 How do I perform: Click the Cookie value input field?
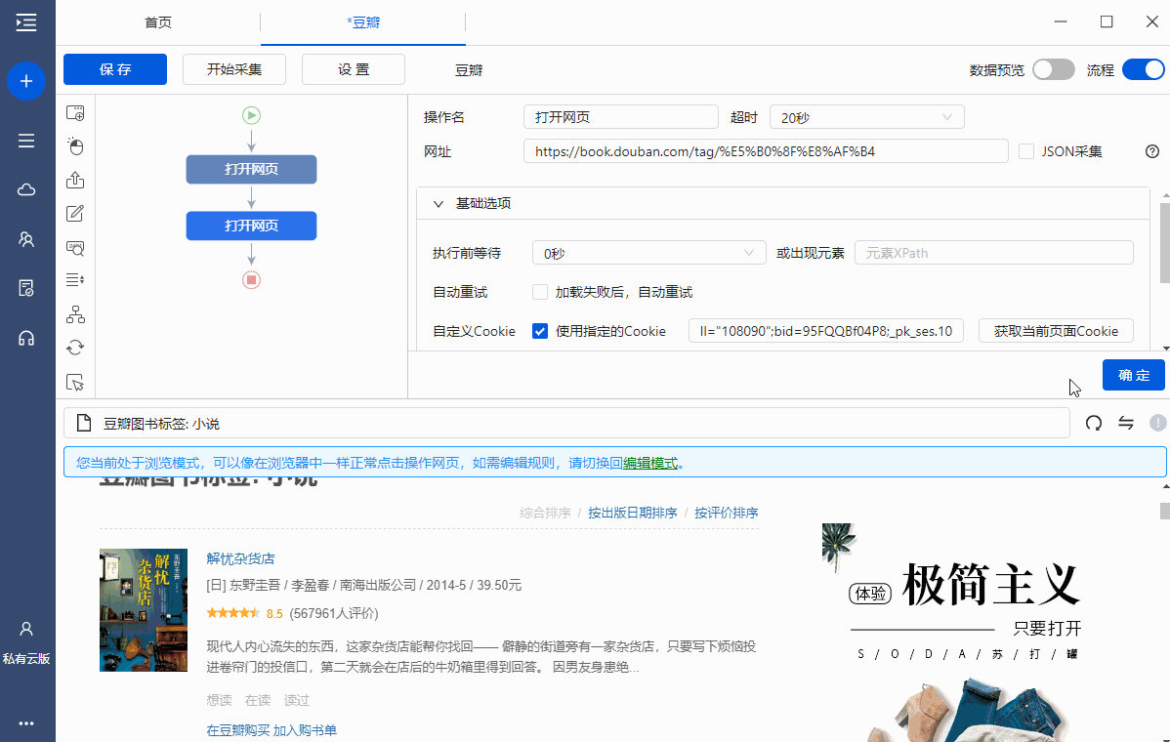826,331
